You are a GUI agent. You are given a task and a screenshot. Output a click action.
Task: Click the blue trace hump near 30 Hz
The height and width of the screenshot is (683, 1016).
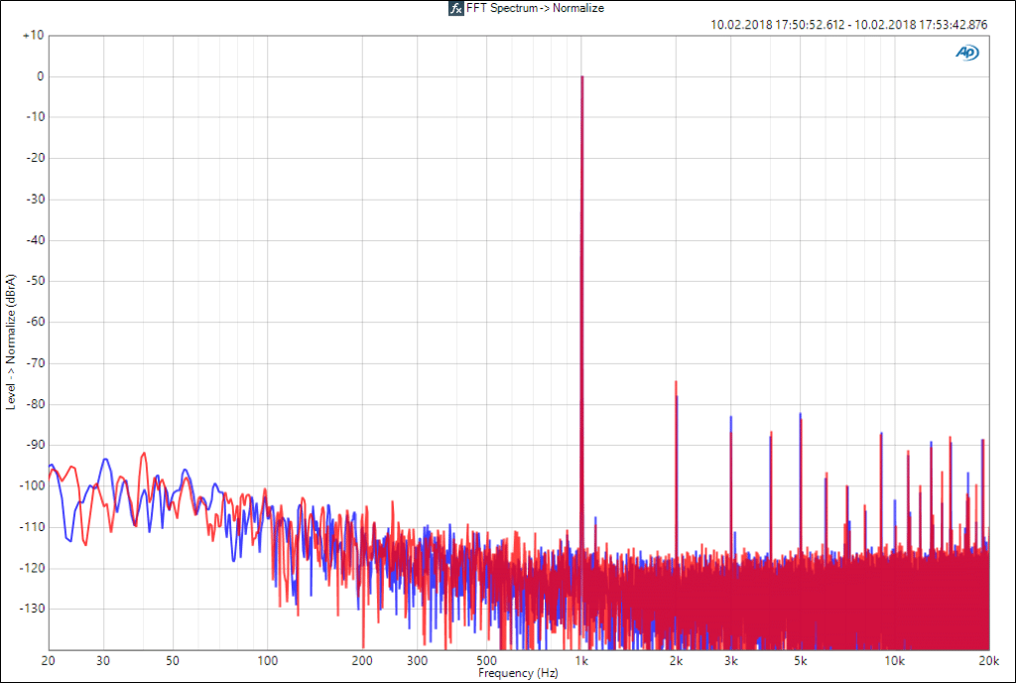(x=105, y=460)
